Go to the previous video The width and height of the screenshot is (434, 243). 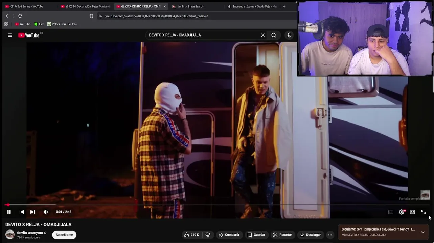(x=22, y=212)
